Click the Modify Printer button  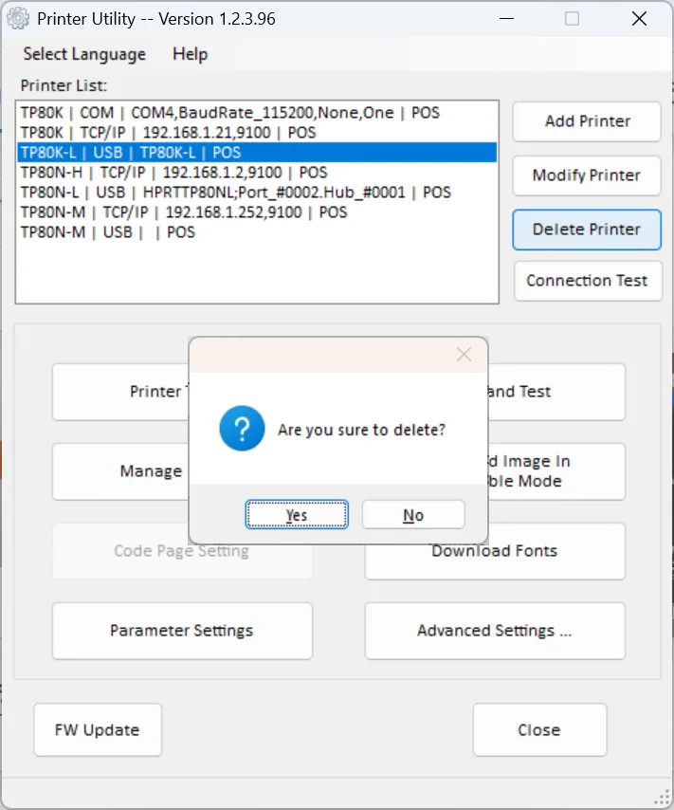[x=586, y=175]
